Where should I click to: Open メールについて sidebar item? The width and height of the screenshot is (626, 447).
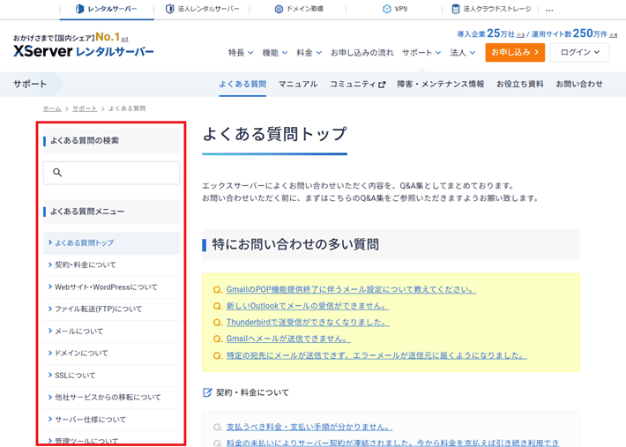tap(111, 332)
